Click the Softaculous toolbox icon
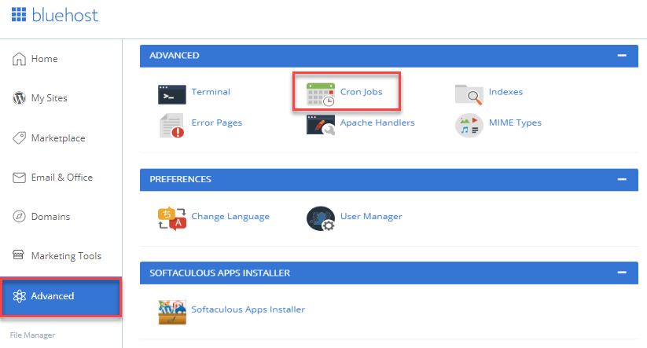 172,312
